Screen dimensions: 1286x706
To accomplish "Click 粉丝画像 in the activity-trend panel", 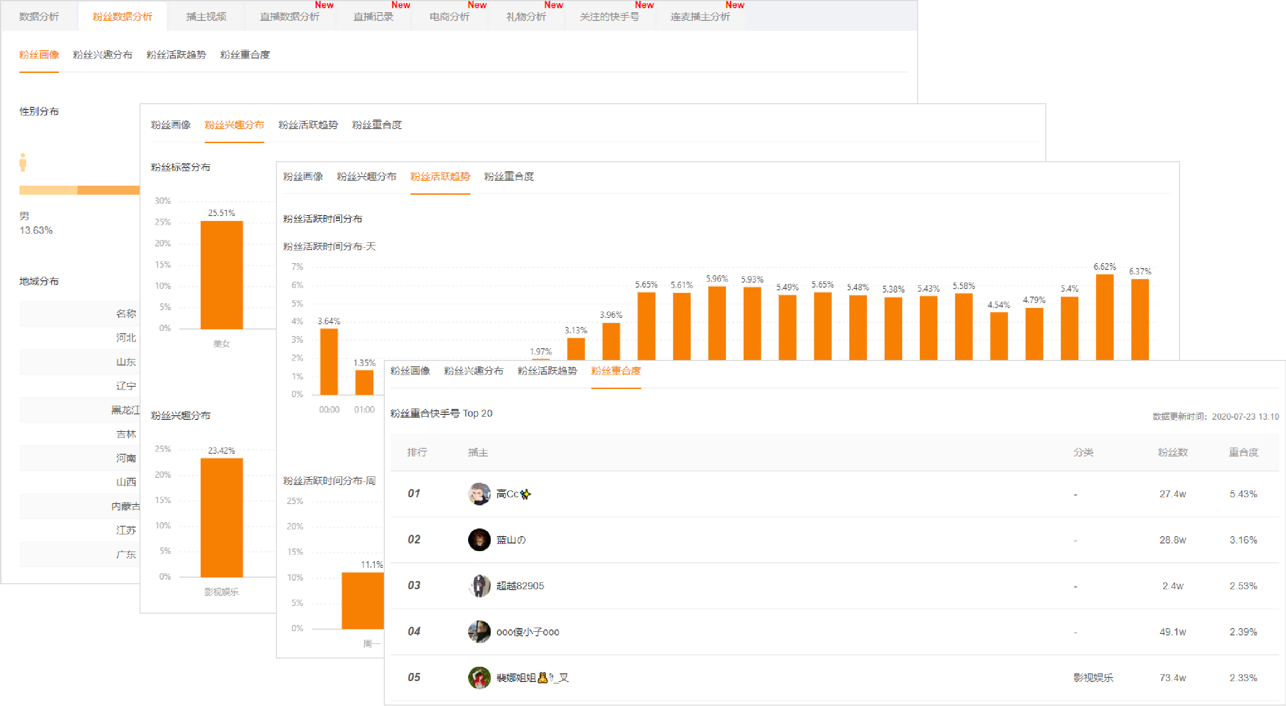I will [303, 176].
